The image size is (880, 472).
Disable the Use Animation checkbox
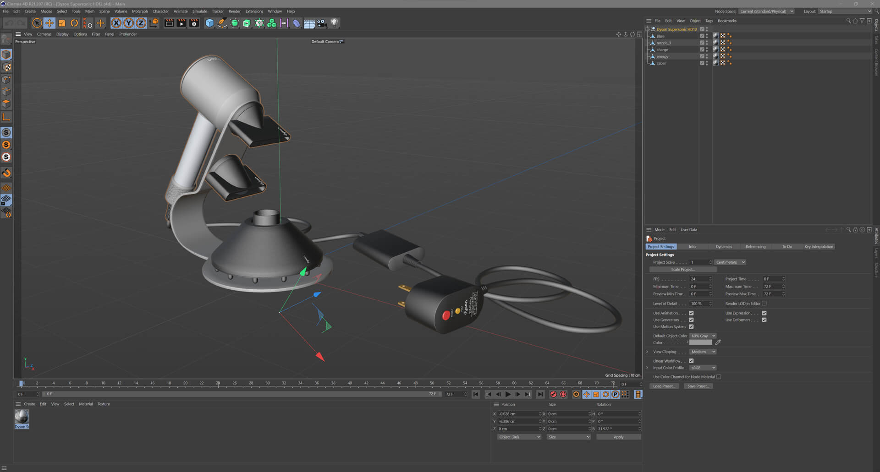point(691,313)
